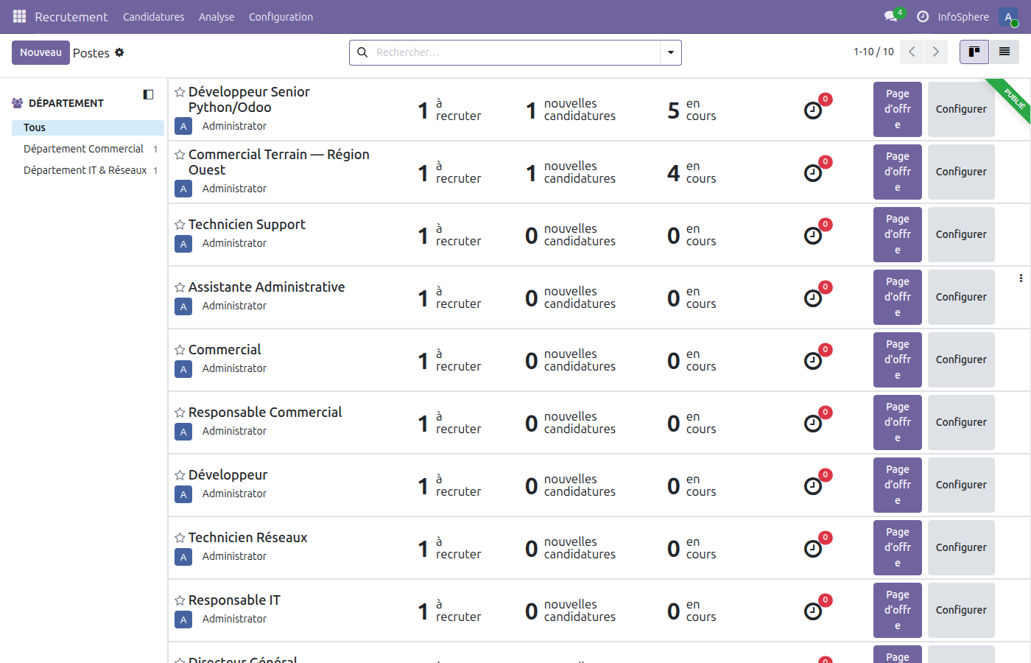Open Page d'offre for Technicien Support
Screen dimensions: 1031x663
pyautogui.click(x=897, y=234)
